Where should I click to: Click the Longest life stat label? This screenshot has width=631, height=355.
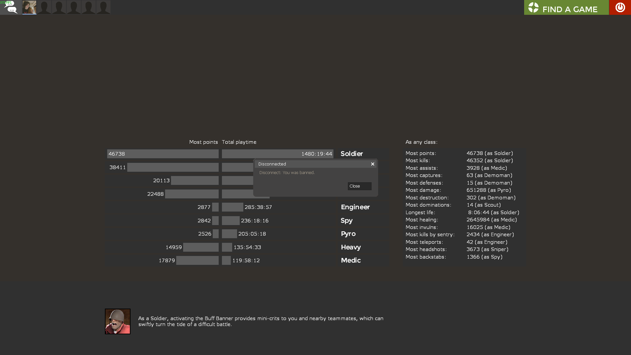(420, 212)
